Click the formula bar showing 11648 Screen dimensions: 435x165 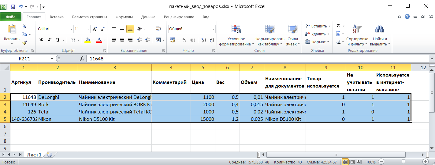[258, 59]
